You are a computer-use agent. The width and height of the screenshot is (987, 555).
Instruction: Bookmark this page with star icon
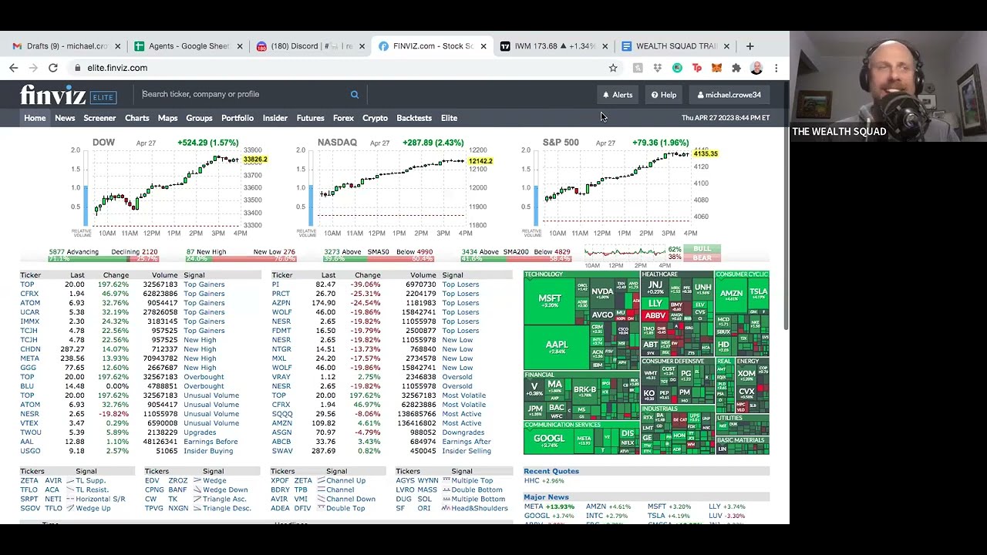coord(613,68)
